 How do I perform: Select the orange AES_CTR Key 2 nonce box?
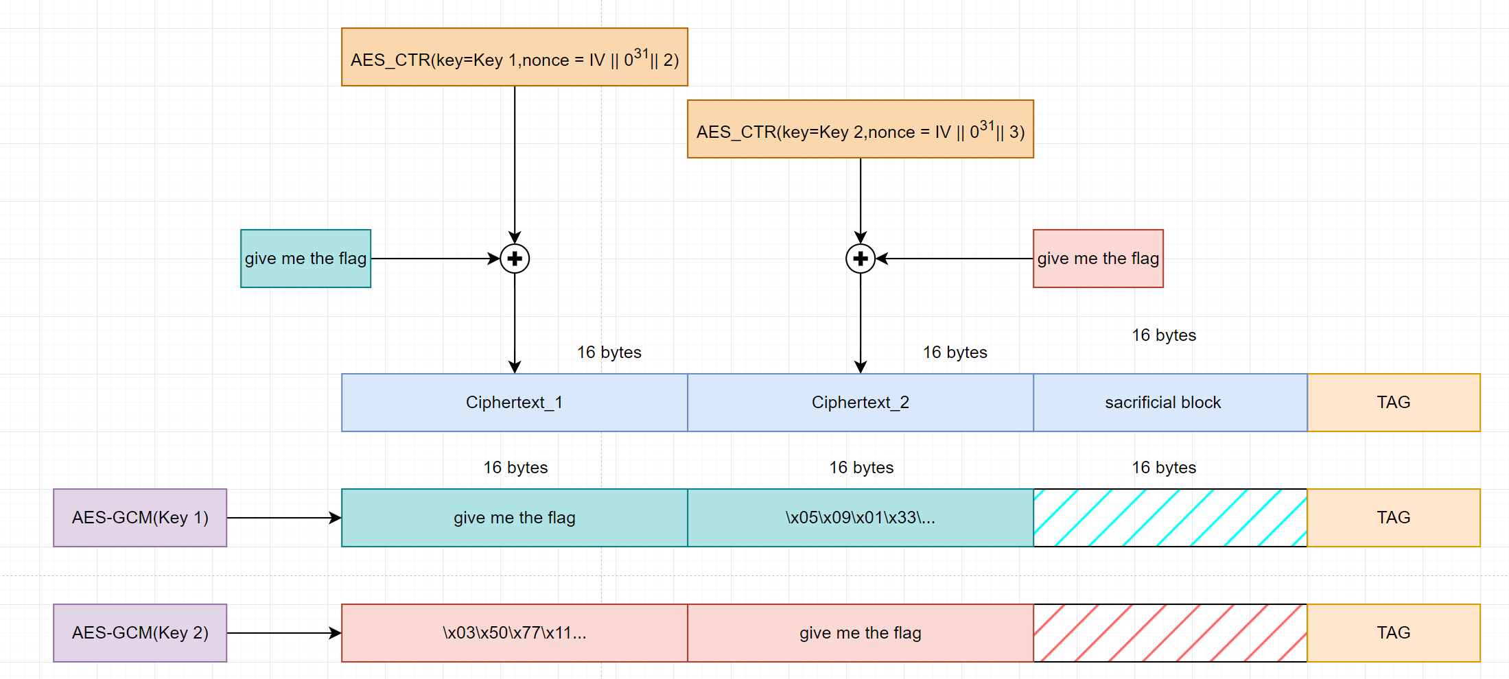(861, 129)
